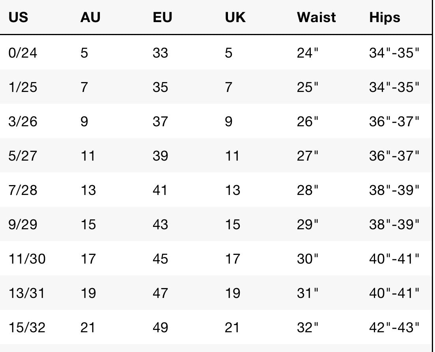Click the UK column header
435x352 pixels.
pos(235,18)
